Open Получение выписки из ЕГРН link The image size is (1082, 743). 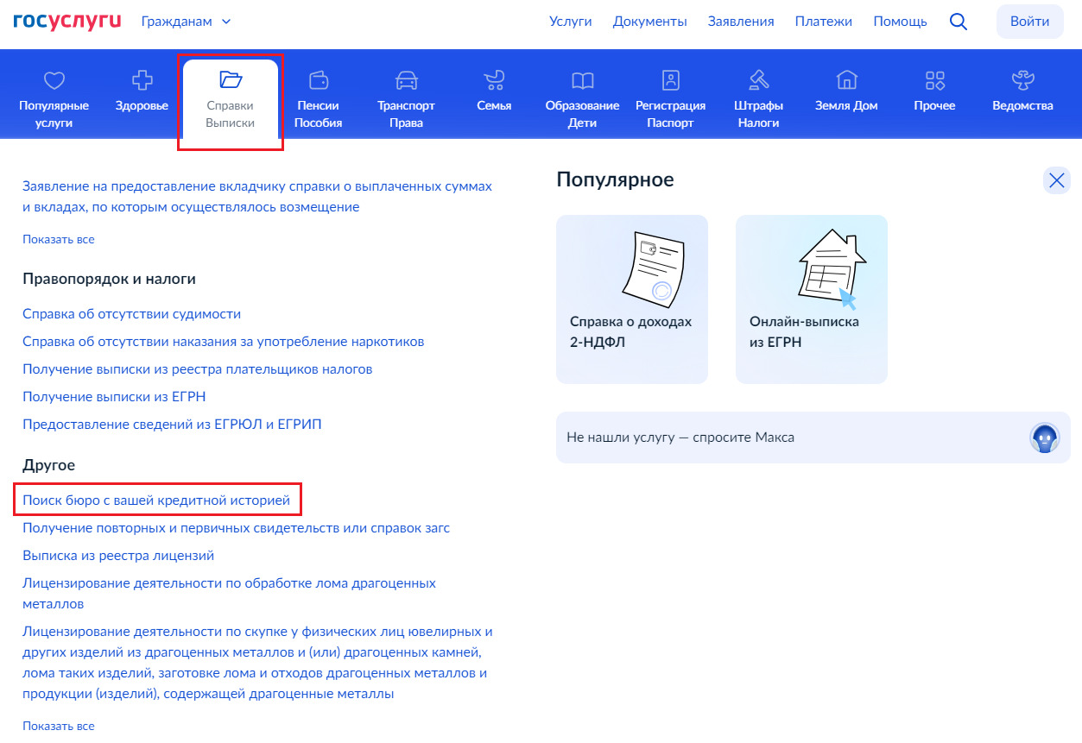[x=114, y=397]
